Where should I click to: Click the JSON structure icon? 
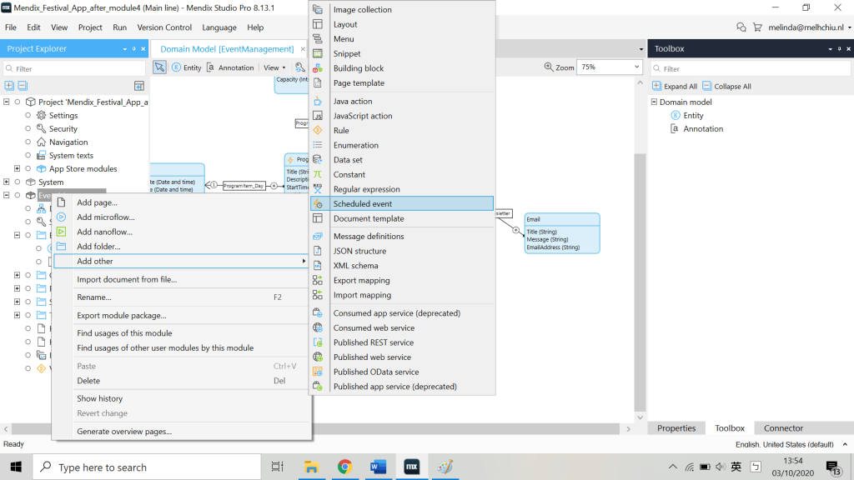318,251
